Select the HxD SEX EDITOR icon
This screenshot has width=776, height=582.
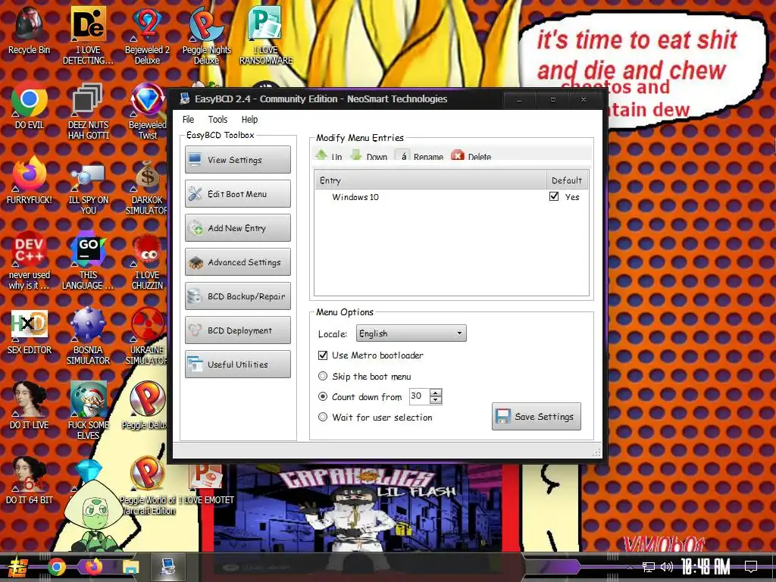pos(30,332)
